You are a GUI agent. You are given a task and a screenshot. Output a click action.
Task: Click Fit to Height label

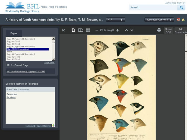point(107,30)
